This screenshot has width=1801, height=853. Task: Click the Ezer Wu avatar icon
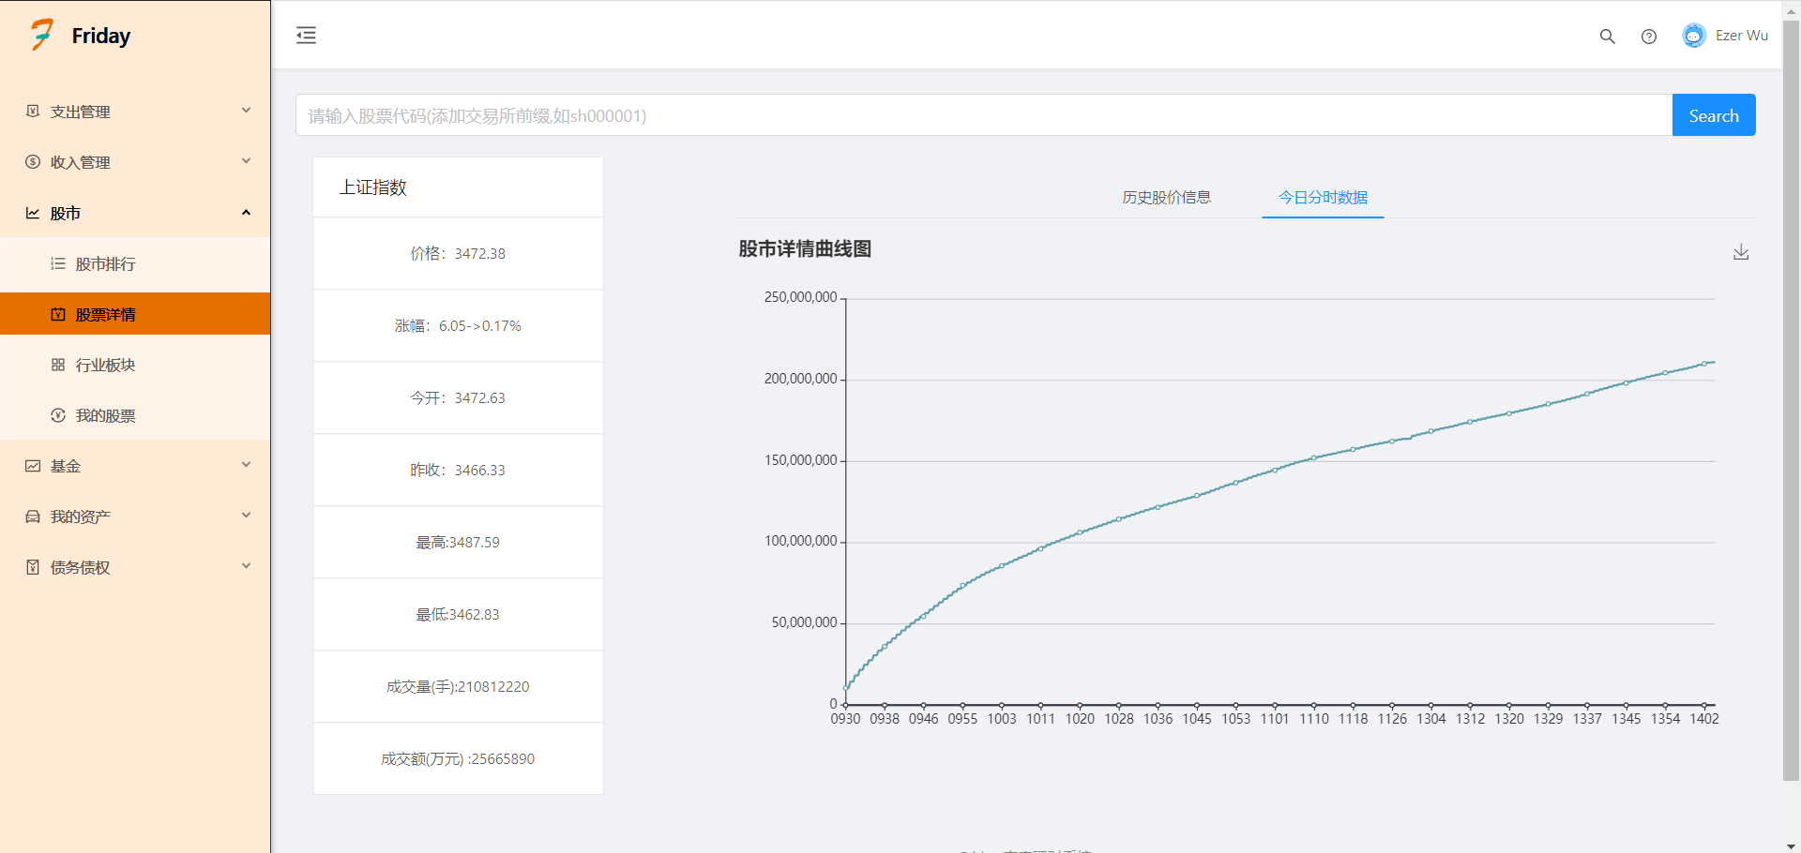pyautogui.click(x=1693, y=36)
